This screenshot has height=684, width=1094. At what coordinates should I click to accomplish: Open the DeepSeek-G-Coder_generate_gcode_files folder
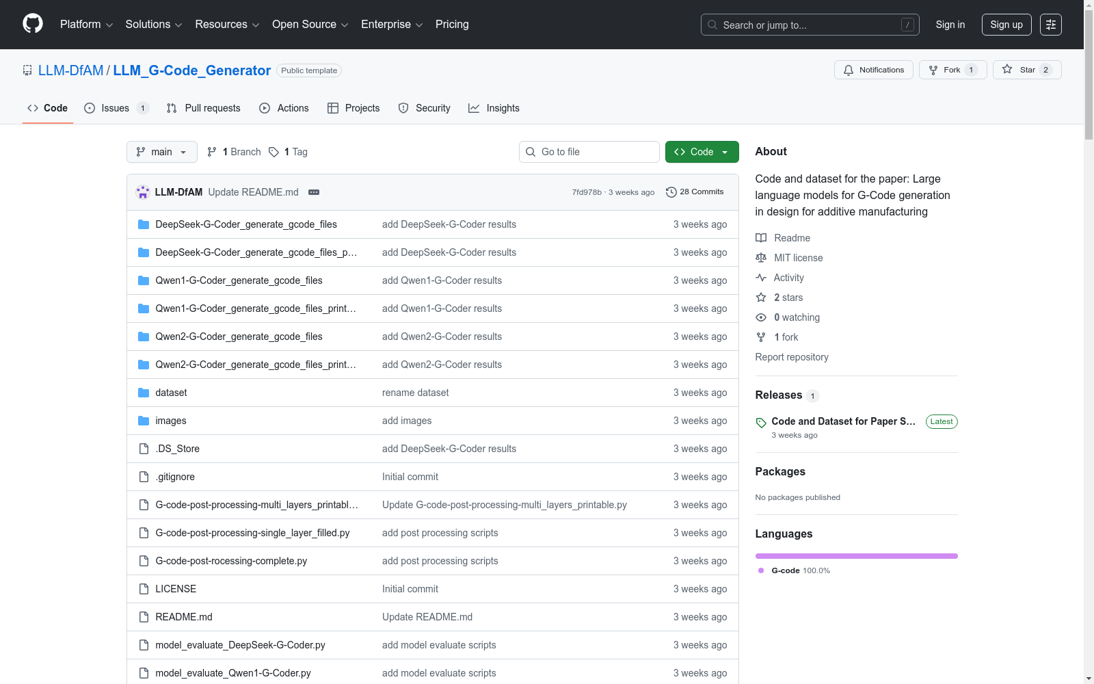[x=246, y=224]
